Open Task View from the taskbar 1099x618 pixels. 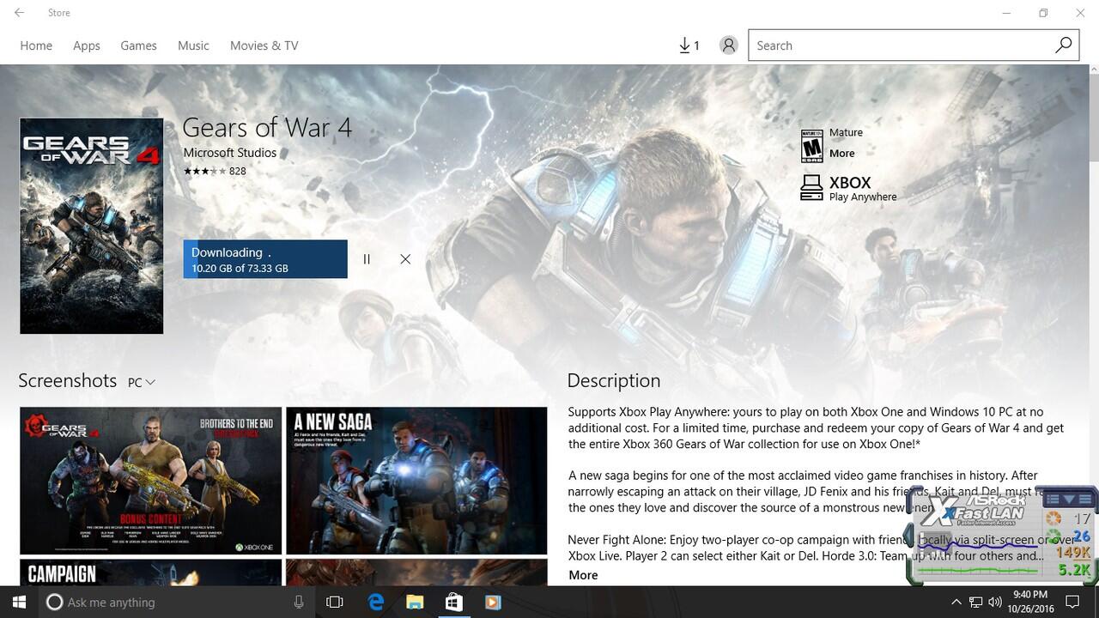(x=335, y=602)
